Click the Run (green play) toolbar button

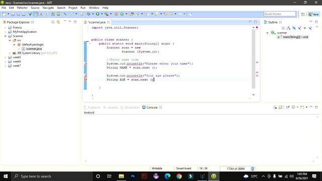coord(98,14)
